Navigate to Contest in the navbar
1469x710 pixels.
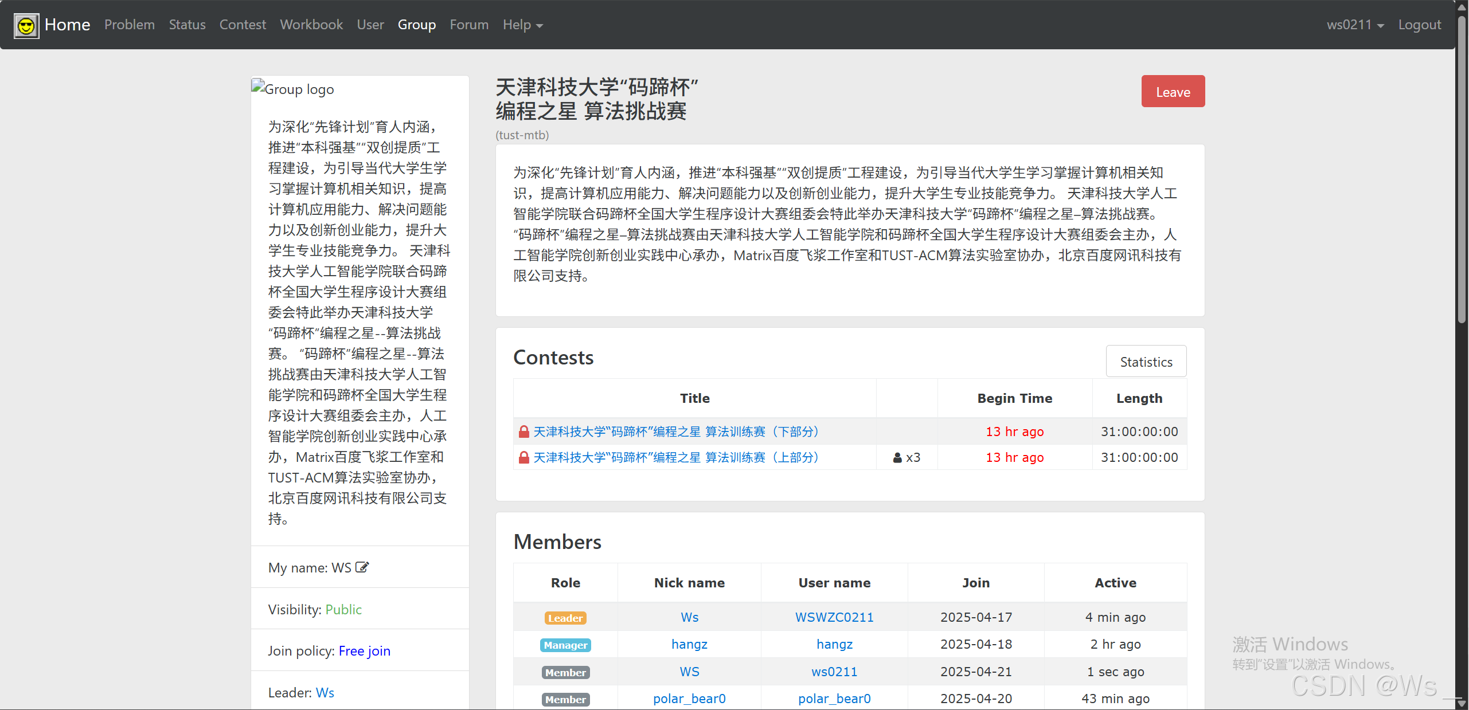pyautogui.click(x=243, y=25)
